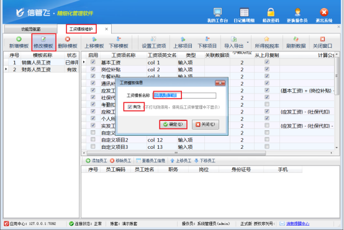This screenshot has height=230, width=344.
Task: Enable 自定义项目2 启用 checkbox
Action: [93, 139]
